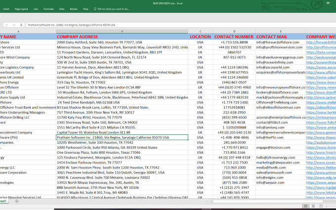336x210 pixels.
Task: Click the Cancel (X) formula bar icon
Action: click(x=6, y=25)
